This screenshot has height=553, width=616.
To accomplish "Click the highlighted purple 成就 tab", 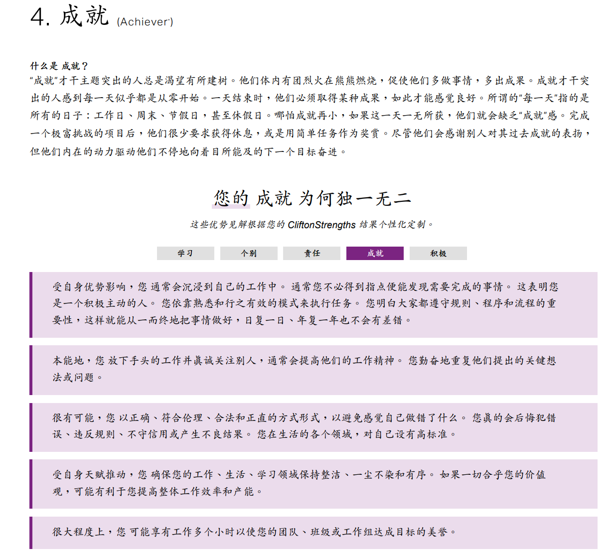I will (x=375, y=253).
